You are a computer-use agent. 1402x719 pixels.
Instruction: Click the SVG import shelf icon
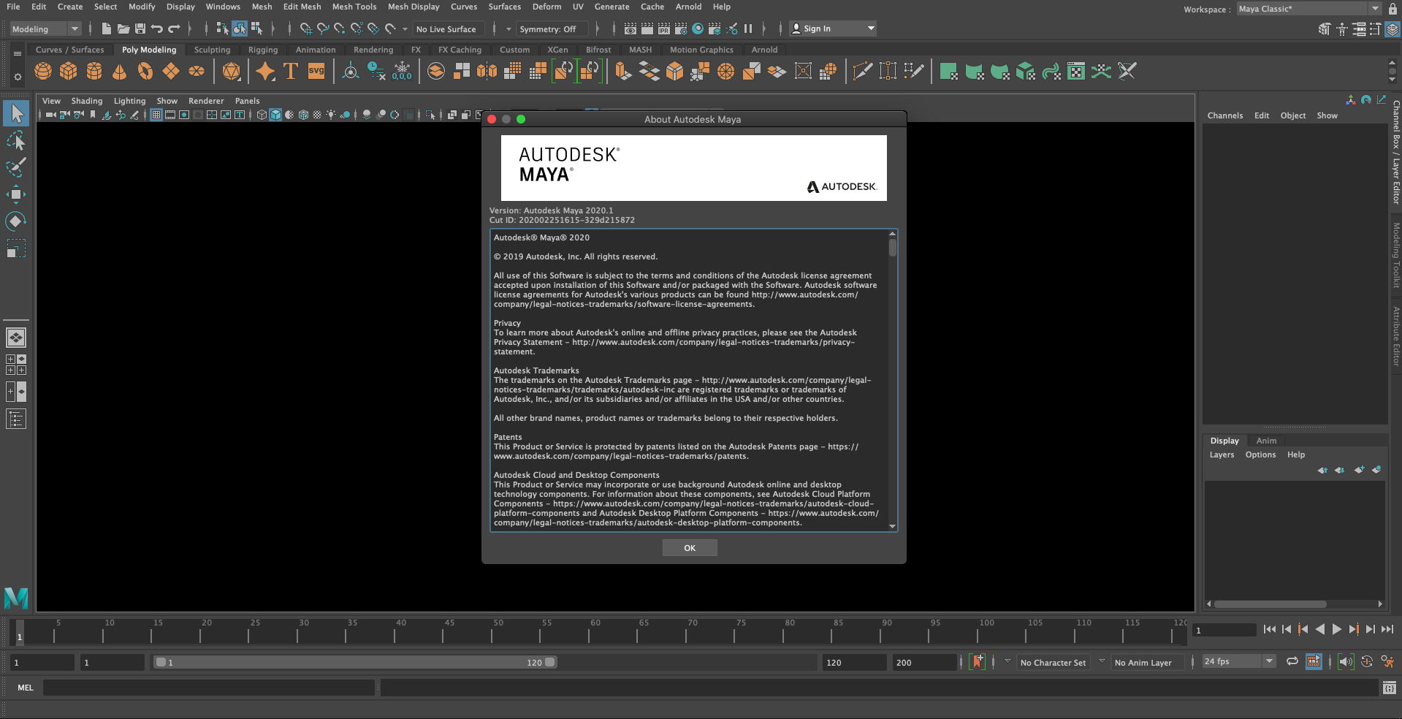tap(316, 72)
